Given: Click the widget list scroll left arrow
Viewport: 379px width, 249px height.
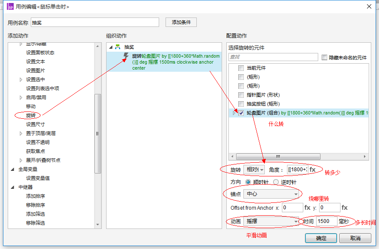Looking at the screenshot, I should click(x=232, y=156).
